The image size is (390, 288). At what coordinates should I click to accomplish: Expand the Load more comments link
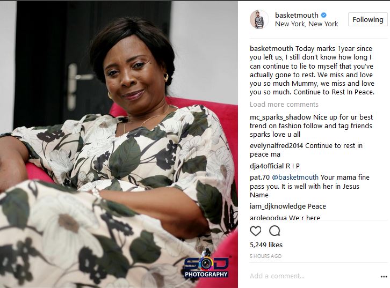click(x=284, y=104)
